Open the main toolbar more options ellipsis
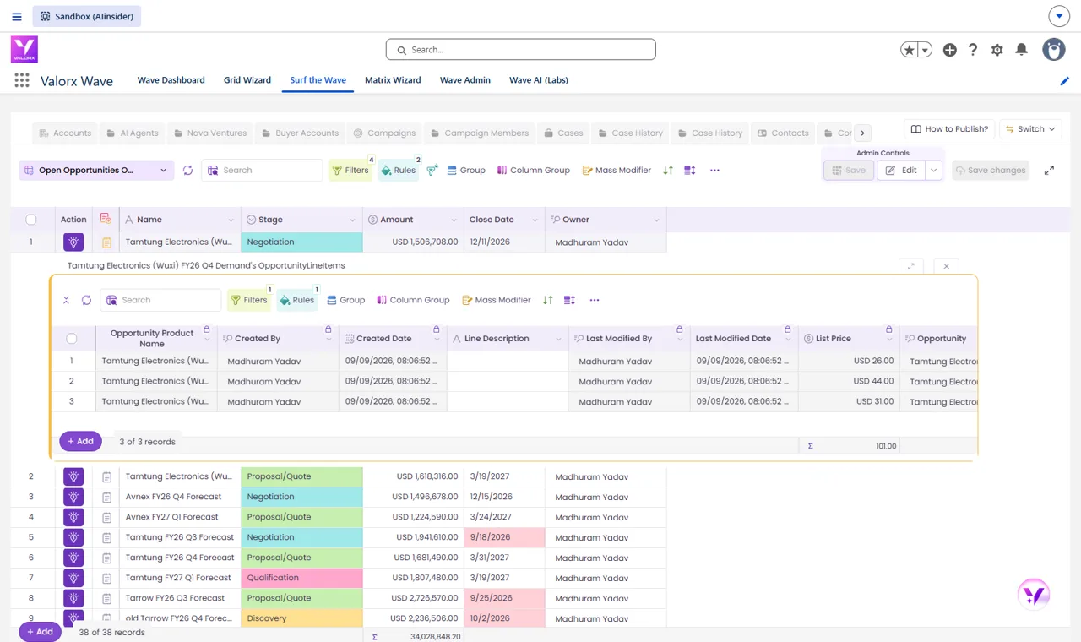The image size is (1081, 642). [714, 171]
